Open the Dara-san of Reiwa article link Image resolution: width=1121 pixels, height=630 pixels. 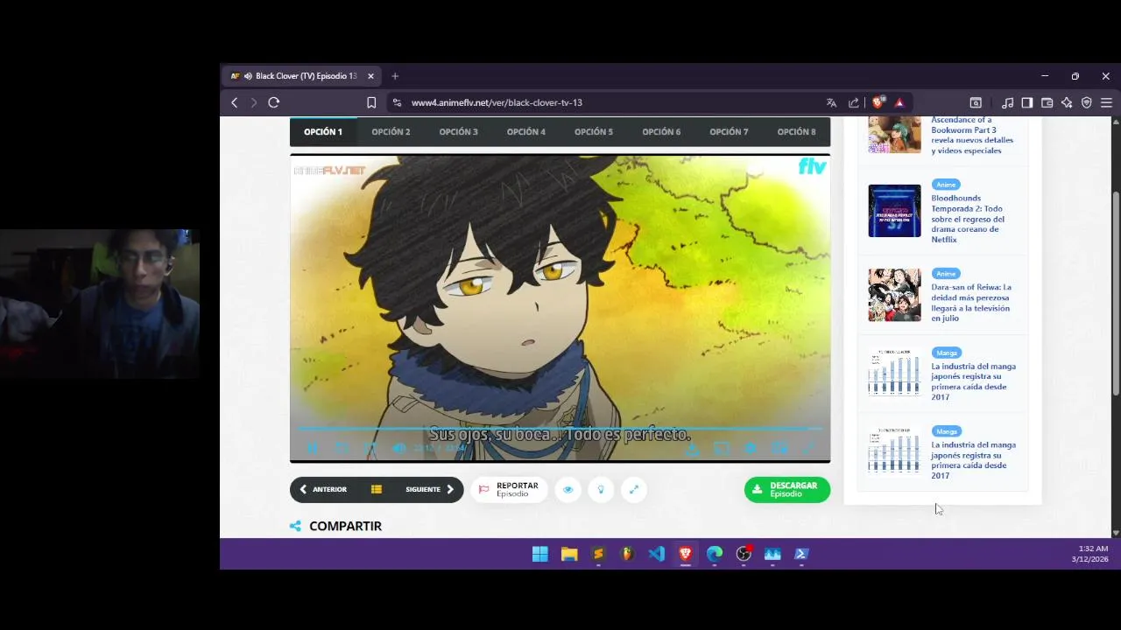[971, 303]
